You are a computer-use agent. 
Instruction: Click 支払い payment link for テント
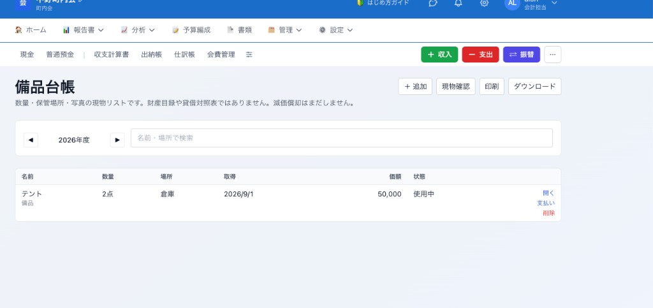(546, 203)
